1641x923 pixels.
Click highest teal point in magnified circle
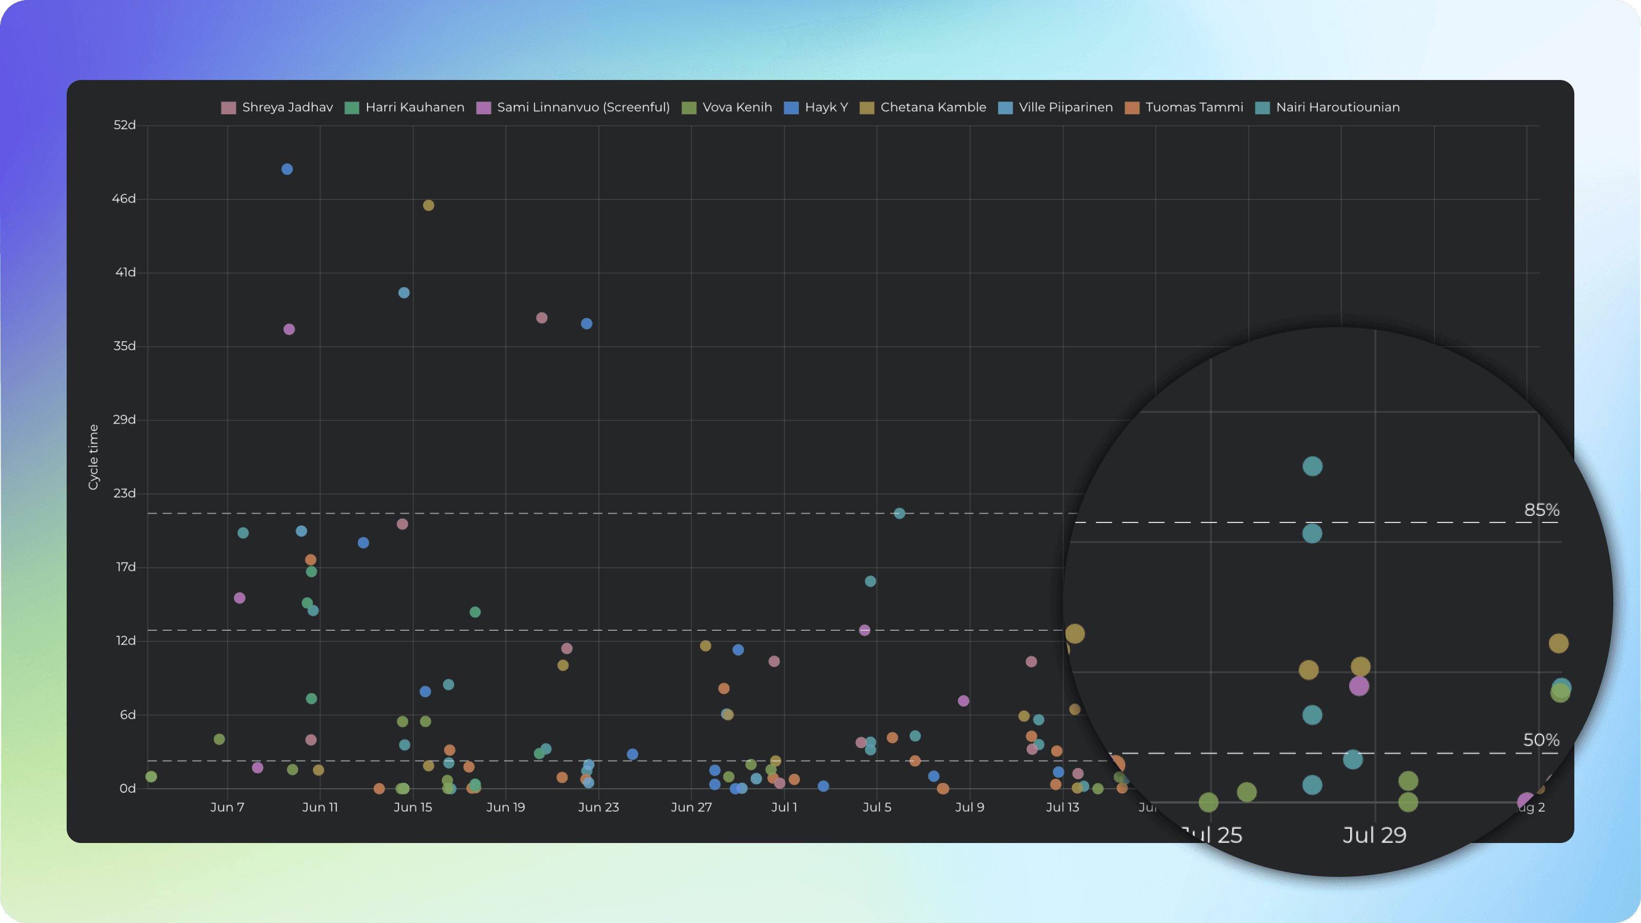click(x=1312, y=466)
